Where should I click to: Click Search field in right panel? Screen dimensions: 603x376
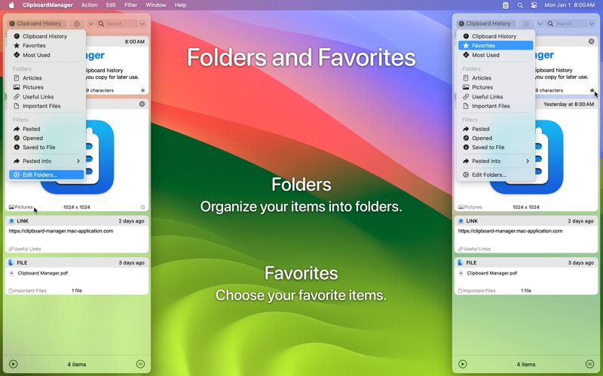tap(567, 24)
